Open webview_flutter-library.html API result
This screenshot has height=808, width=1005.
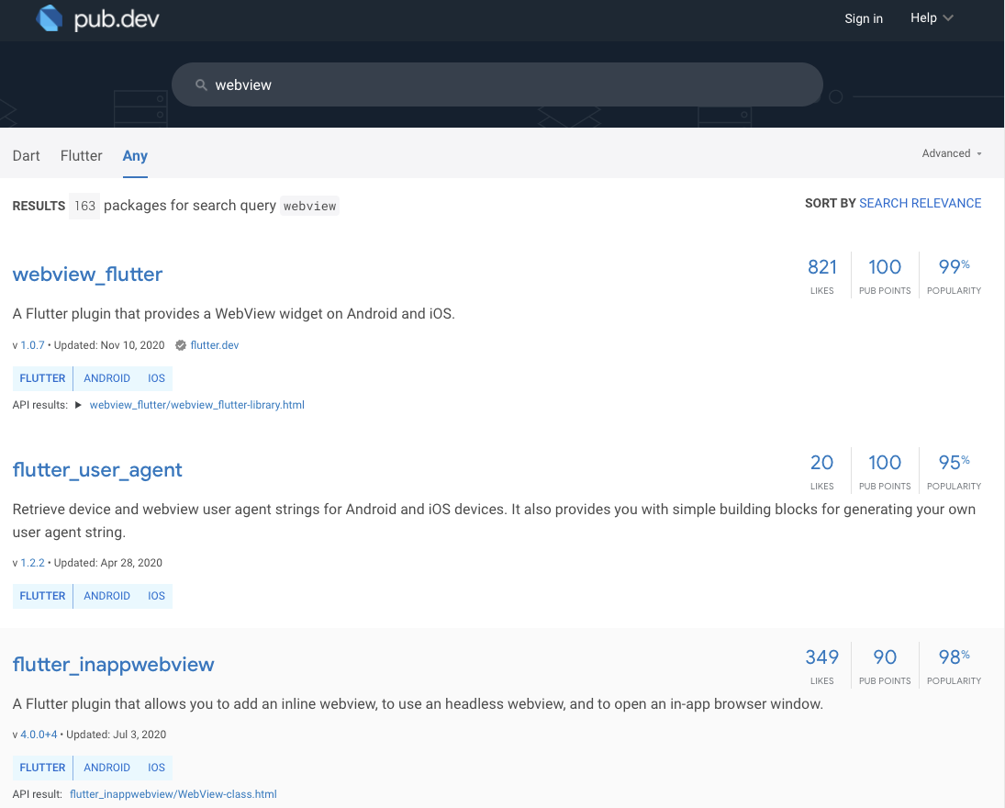[x=196, y=405]
